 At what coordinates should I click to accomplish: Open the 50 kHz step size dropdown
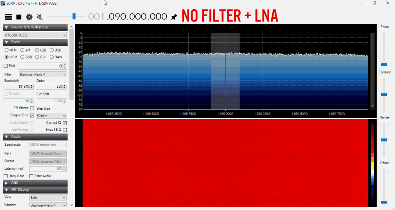[x=51, y=115]
